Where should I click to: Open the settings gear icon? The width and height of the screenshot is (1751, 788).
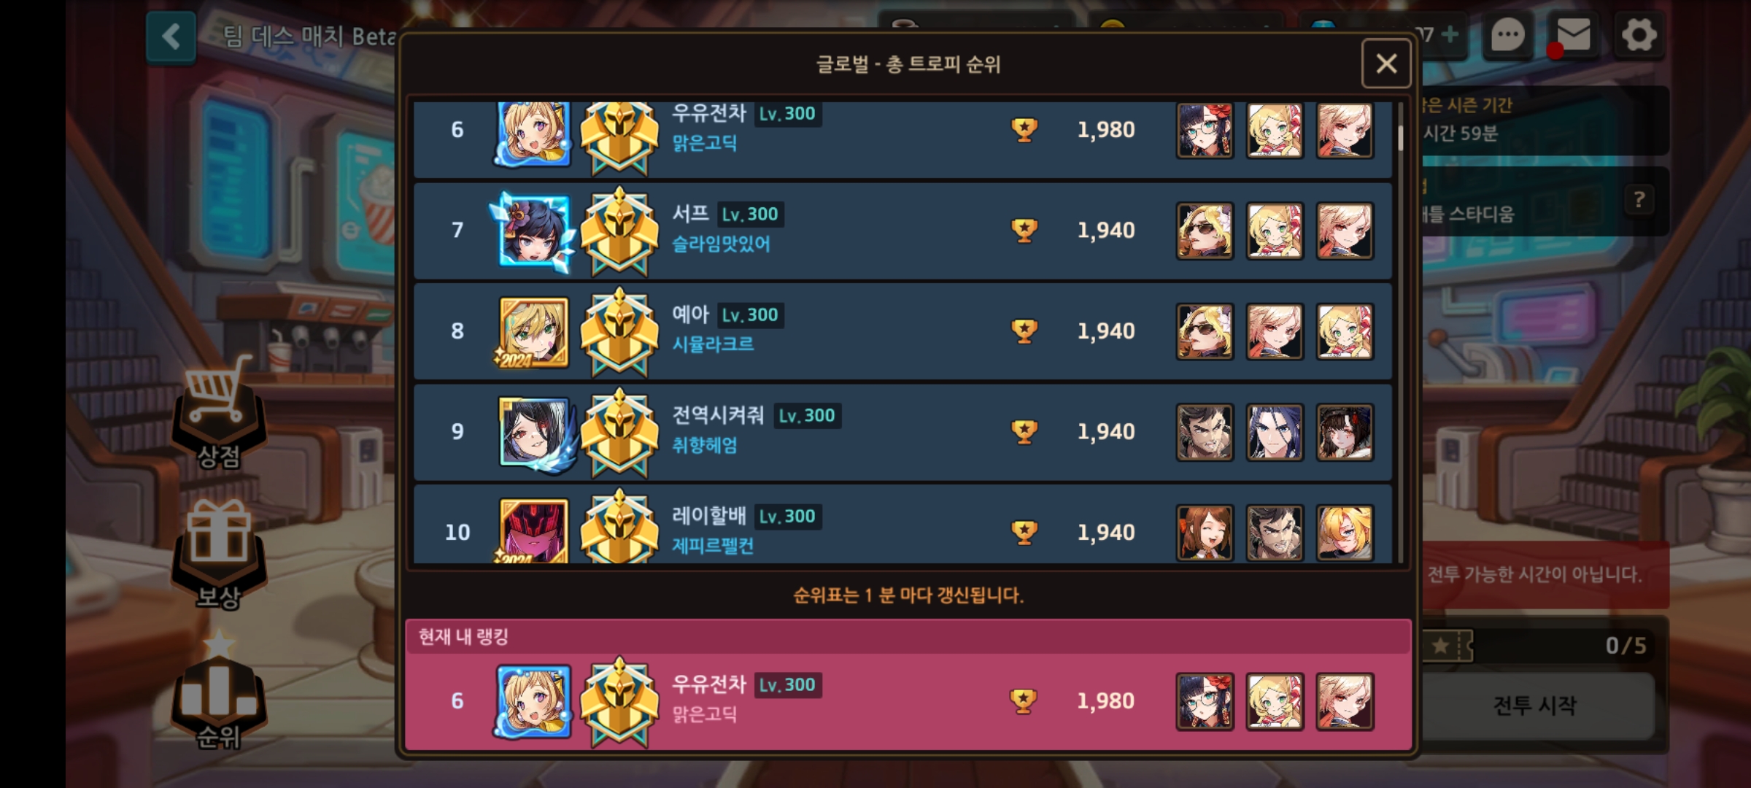(x=1639, y=35)
